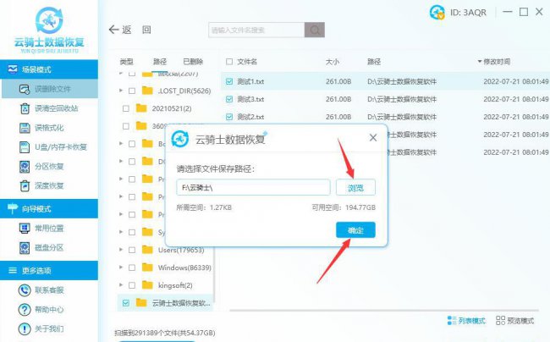Screen dimensions: 550x342
Task: Open 误删除文件 recovery icon
Action: [25, 89]
